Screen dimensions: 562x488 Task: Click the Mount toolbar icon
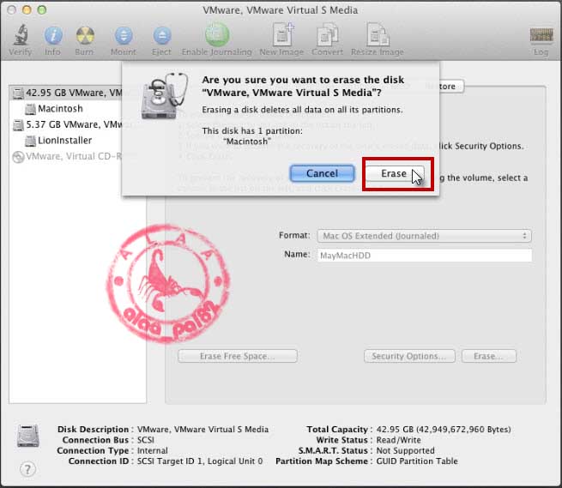pos(124,36)
